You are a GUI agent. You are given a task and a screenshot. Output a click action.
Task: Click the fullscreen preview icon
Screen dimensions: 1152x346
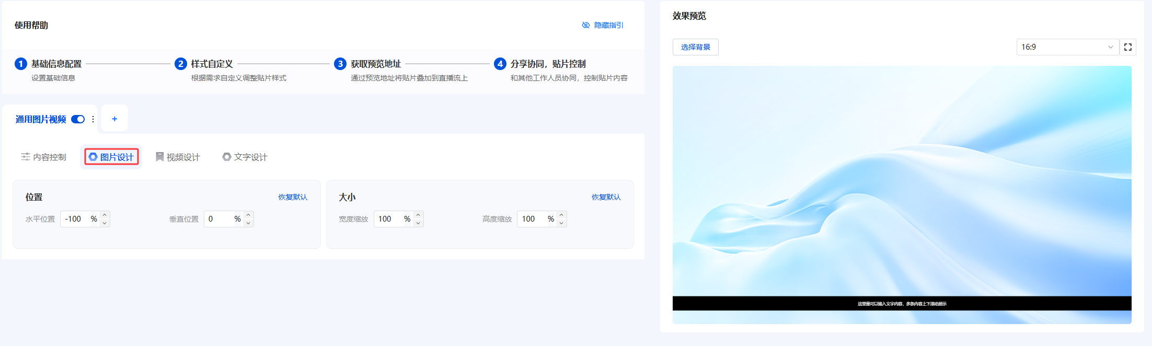pyautogui.click(x=1127, y=47)
